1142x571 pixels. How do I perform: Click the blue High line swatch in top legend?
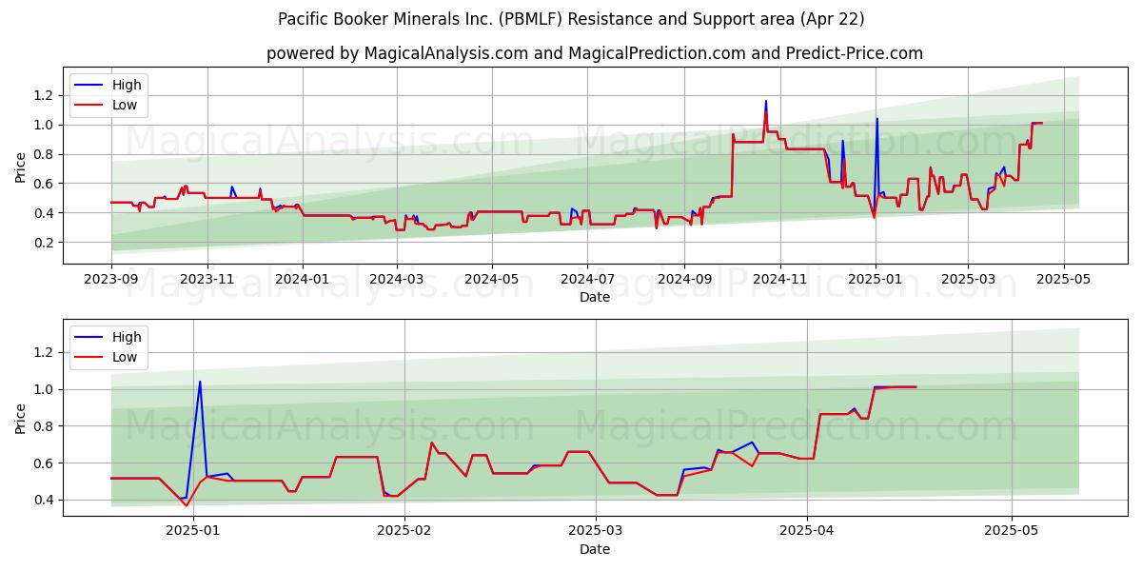pos(89,86)
